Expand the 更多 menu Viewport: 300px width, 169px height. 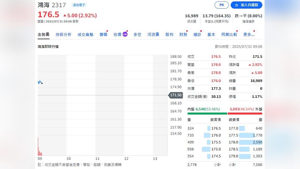[249, 35]
